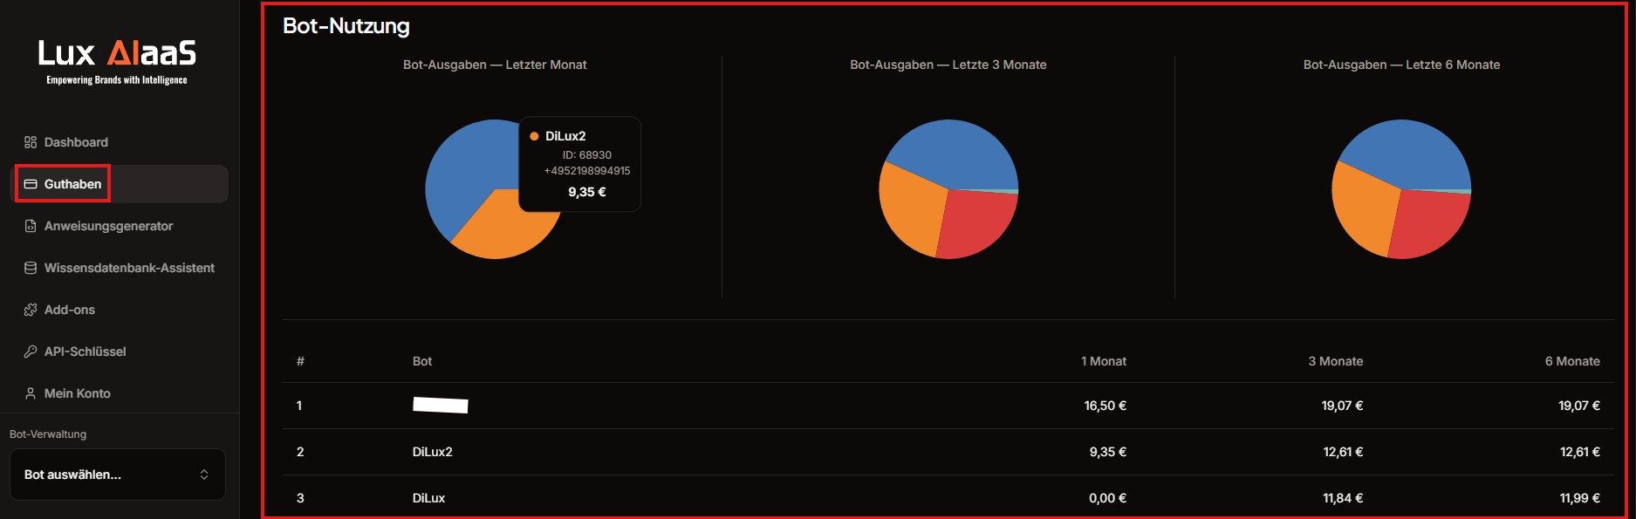Click '12,61 €' under 6 Monate
Viewport: 1636px width, 519px height.
(1580, 452)
